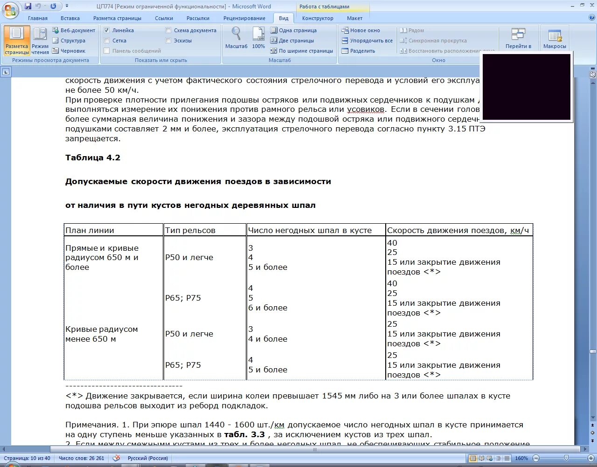Enable Схема документа checkbox
The image size is (597, 467).
point(168,30)
